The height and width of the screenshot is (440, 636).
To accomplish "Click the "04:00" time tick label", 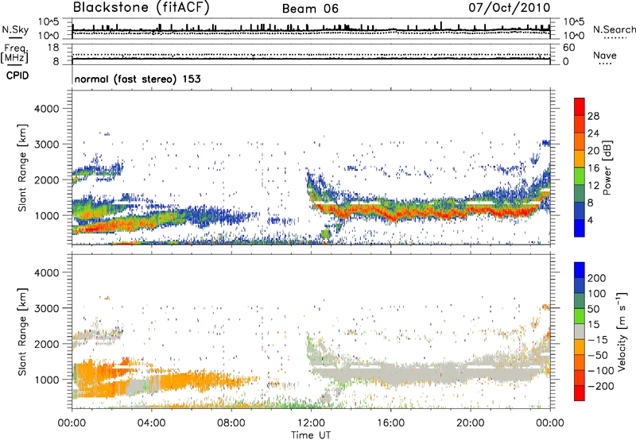I will point(151,423).
